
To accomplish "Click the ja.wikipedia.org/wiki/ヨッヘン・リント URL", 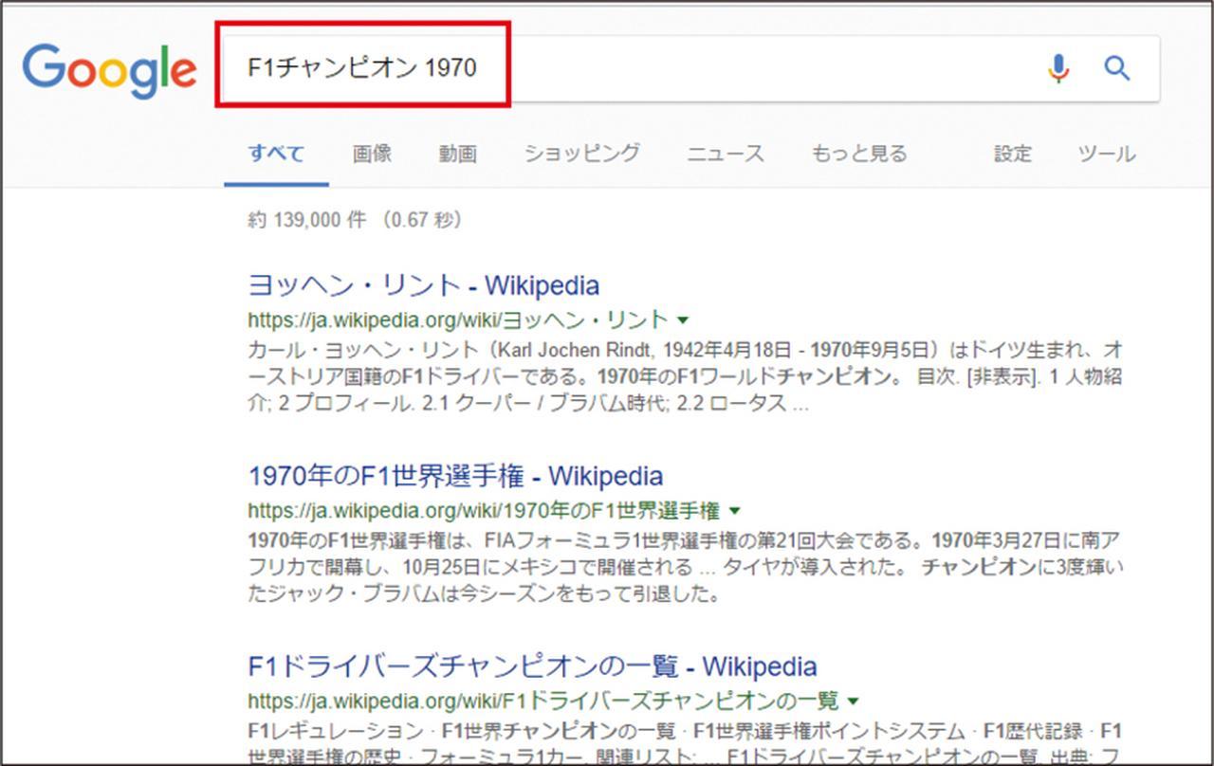I will 458,320.
